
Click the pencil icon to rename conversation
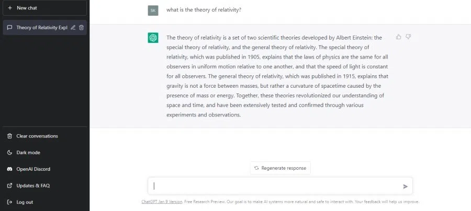pos(73,27)
